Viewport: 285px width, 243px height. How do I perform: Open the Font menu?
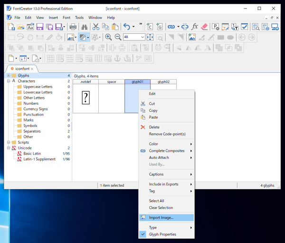pos(66,18)
